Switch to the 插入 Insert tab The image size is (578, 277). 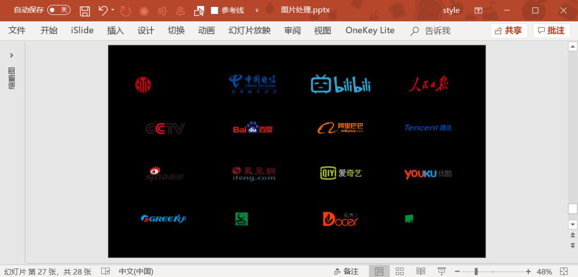(116, 30)
